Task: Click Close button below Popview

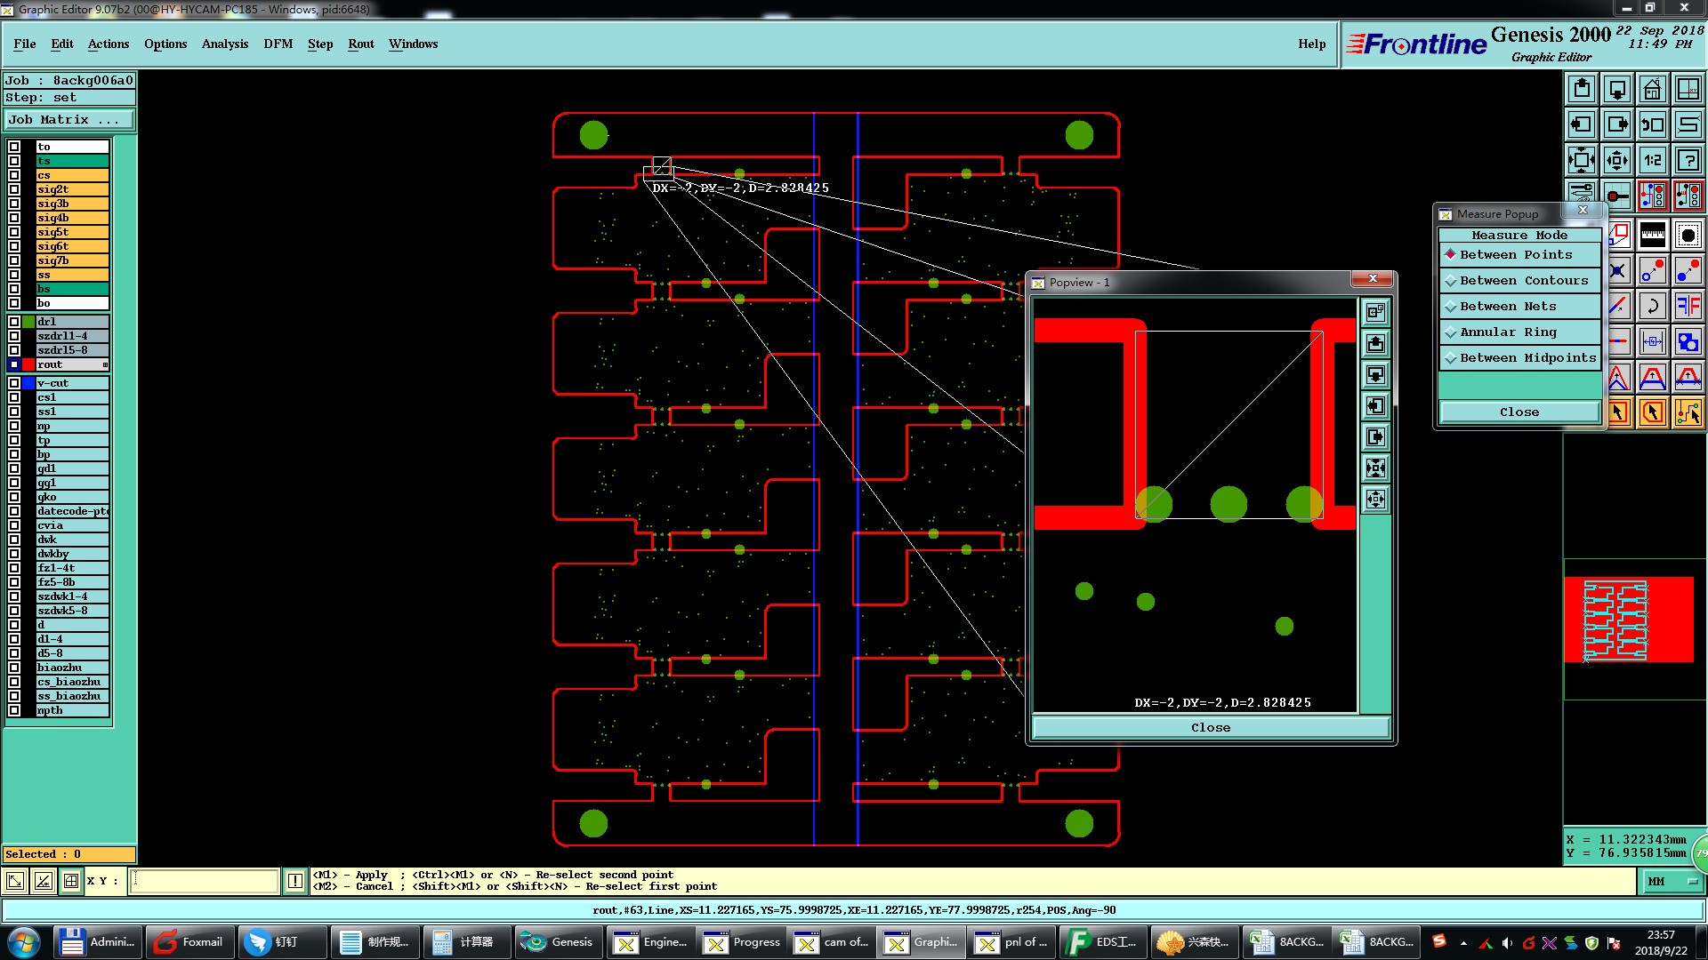Action: [x=1210, y=728]
